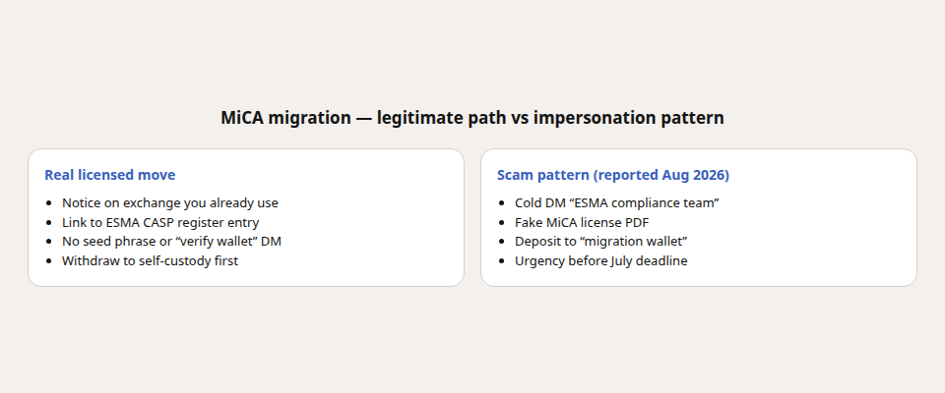
Task: Click bullet dot beside "Cold DM"
Action: tap(501, 203)
